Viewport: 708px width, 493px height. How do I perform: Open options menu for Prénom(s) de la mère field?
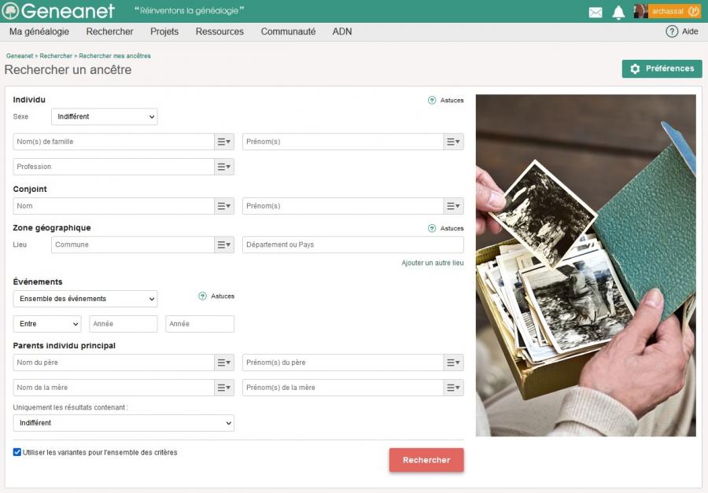pyautogui.click(x=453, y=388)
